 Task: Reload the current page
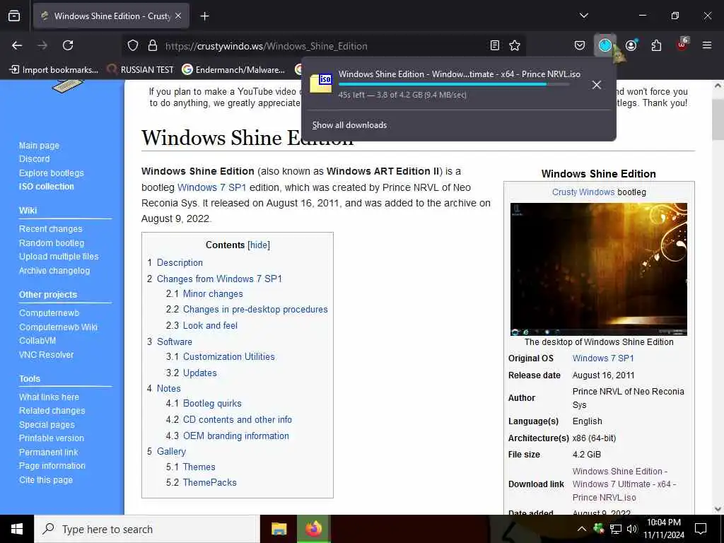coord(68,45)
